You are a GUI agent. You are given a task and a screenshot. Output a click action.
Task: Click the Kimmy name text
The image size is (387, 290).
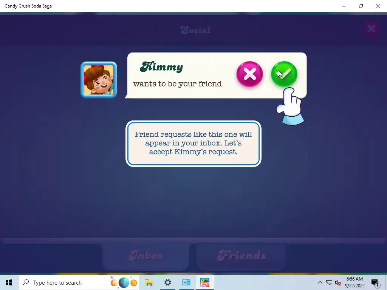click(x=161, y=67)
